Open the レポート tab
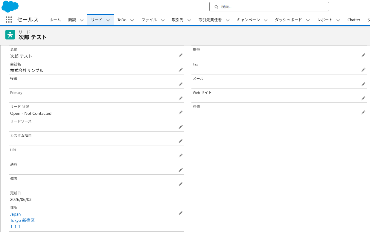 pyautogui.click(x=325, y=20)
